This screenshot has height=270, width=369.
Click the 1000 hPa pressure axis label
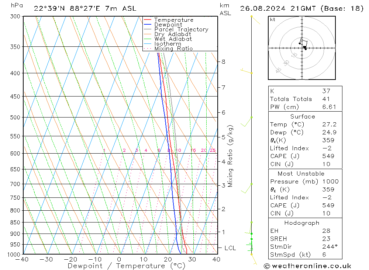click(14, 255)
